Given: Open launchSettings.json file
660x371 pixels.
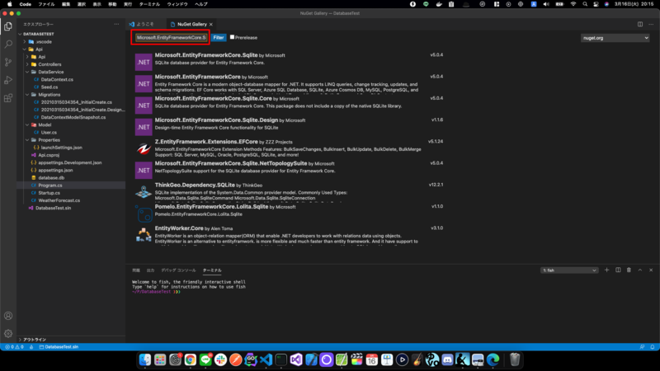Looking at the screenshot, I should [61, 148].
